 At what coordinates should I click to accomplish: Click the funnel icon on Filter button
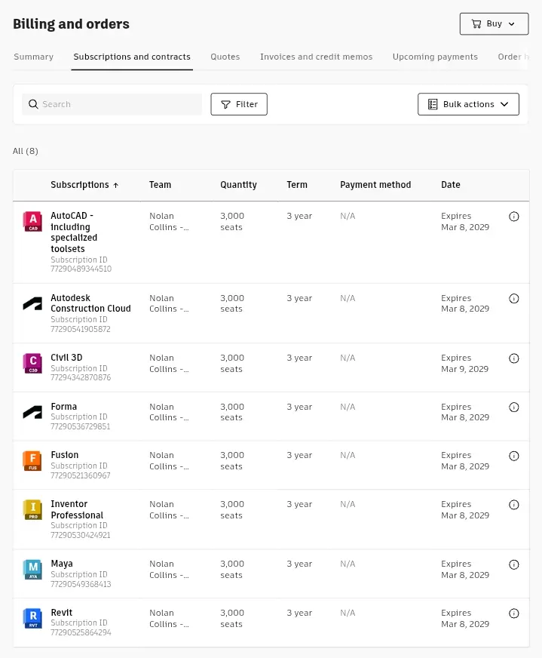225,104
